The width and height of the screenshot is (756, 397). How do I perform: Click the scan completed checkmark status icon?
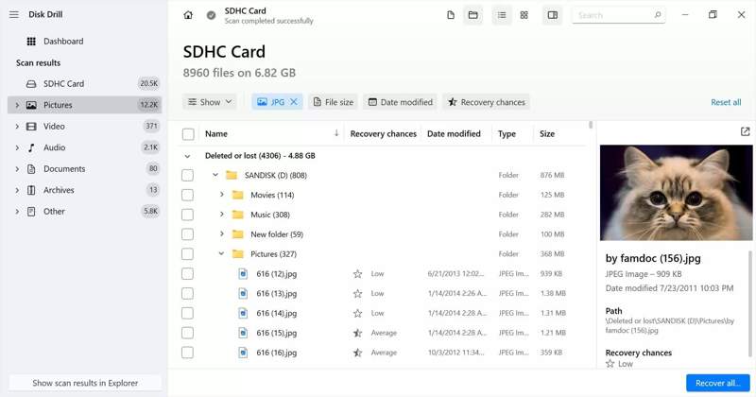click(x=211, y=15)
